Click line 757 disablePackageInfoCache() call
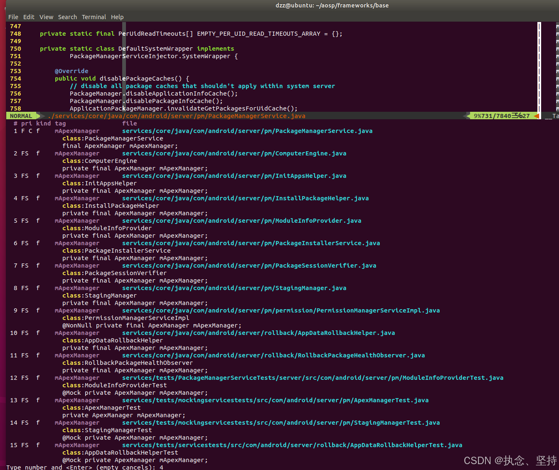Screen dimensions: 559x470 tap(146, 101)
